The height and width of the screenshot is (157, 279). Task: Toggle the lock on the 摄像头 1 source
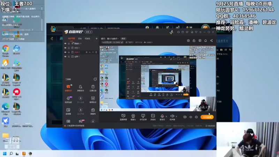coord(69,43)
